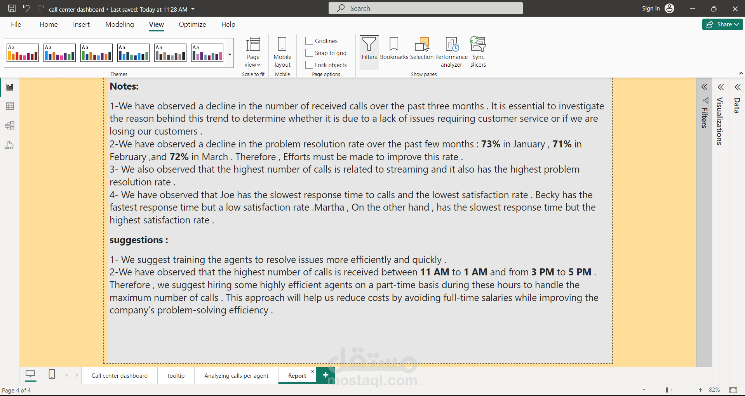Launch the Performance analyzer

[451, 52]
